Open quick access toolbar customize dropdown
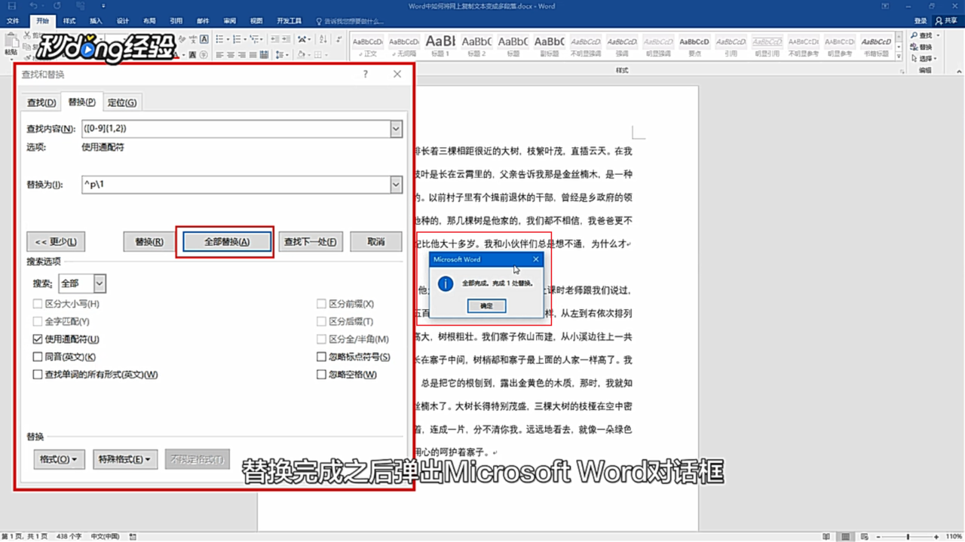This screenshot has width=965, height=542. click(x=103, y=6)
